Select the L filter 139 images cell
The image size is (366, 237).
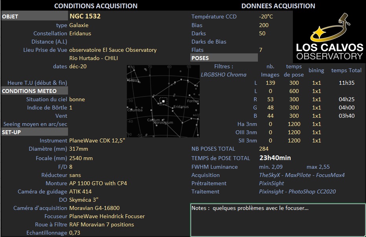pos(270,83)
